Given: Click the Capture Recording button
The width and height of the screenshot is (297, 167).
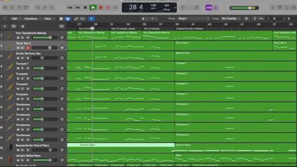Looking at the screenshot, I should coord(108,7).
